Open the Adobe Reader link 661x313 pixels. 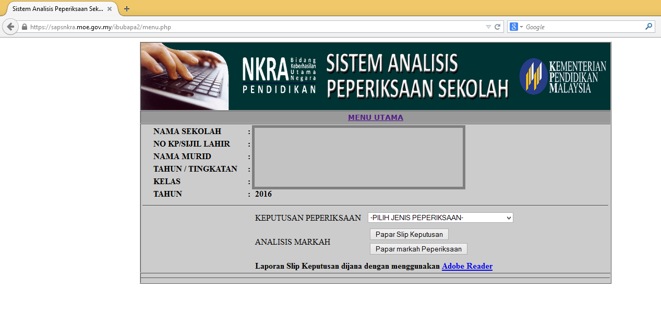point(467,266)
